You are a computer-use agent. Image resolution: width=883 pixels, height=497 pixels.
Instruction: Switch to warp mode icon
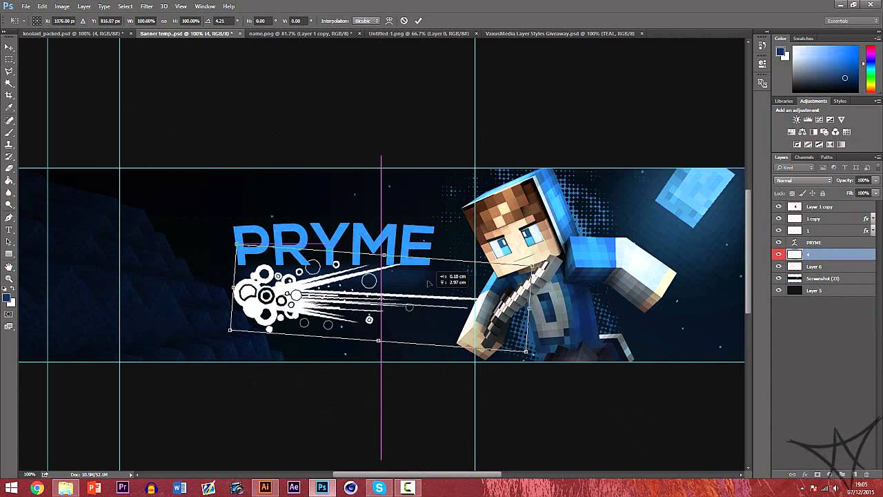389,21
